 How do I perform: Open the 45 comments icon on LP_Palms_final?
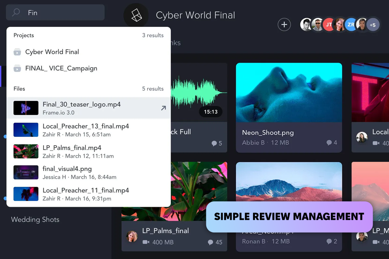click(210, 242)
